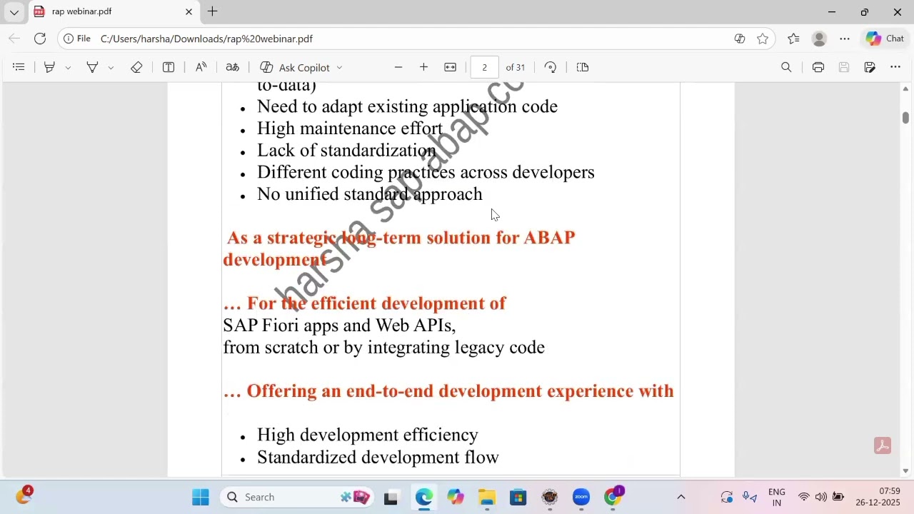914x514 pixels.
Task: Click 'No unified standard approach' text
Action: (x=370, y=194)
